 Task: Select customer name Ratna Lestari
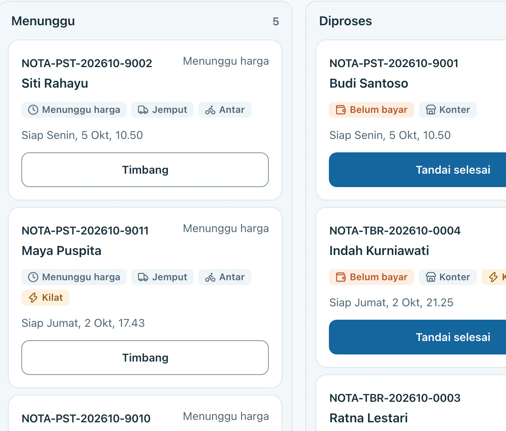coord(368,418)
